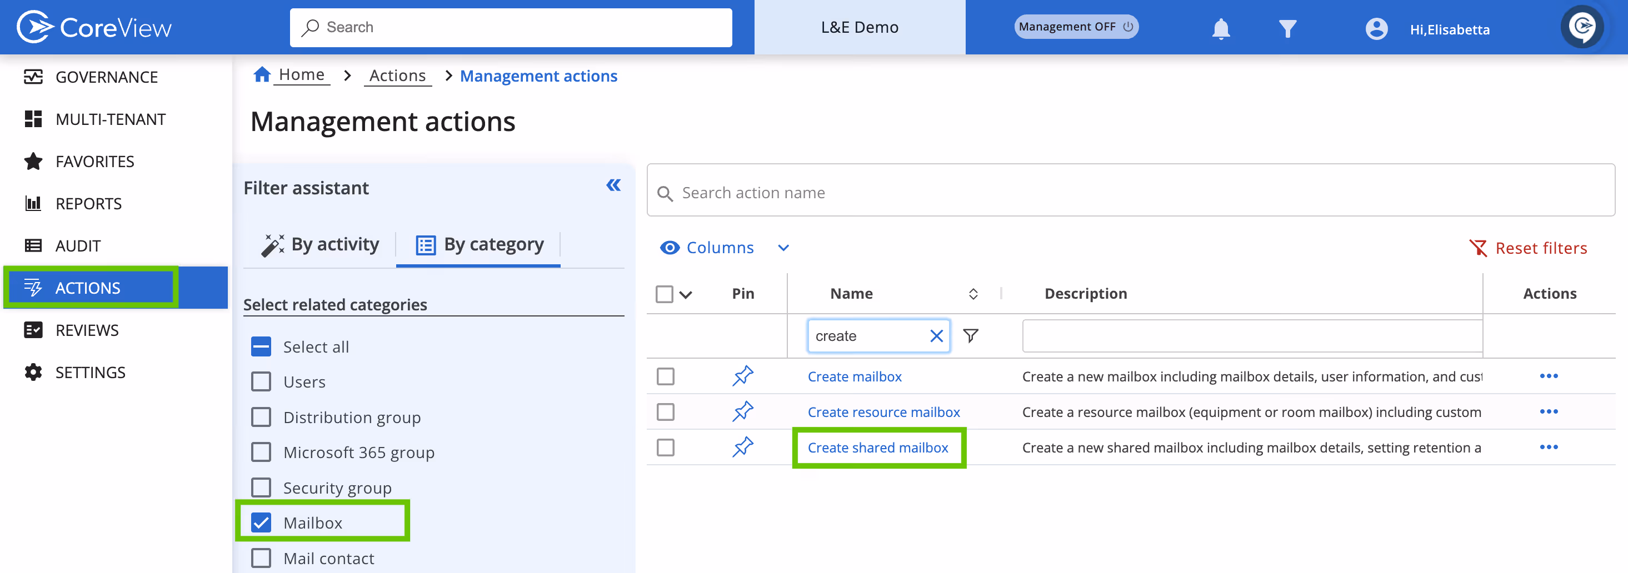The image size is (1628, 573).
Task: Open the Governance section in sidebar
Action: tap(106, 77)
